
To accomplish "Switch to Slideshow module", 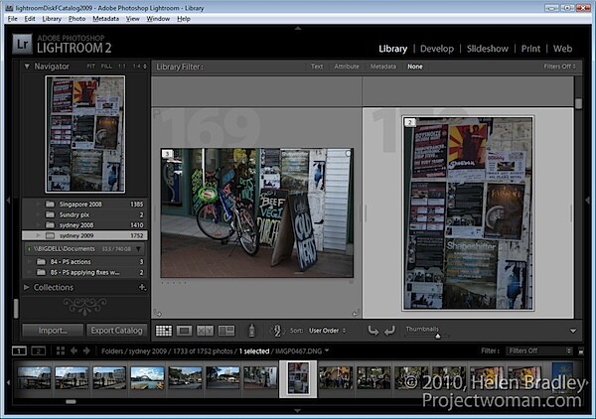I will [x=488, y=49].
